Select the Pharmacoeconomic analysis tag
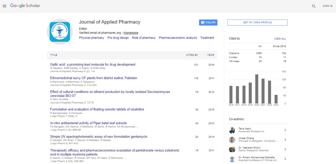The width and height of the screenshot is (336, 164). tap(178, 38)
